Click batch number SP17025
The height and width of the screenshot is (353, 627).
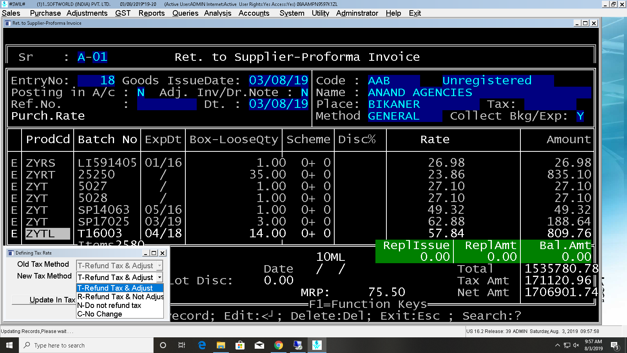click(x=104, y=222)
